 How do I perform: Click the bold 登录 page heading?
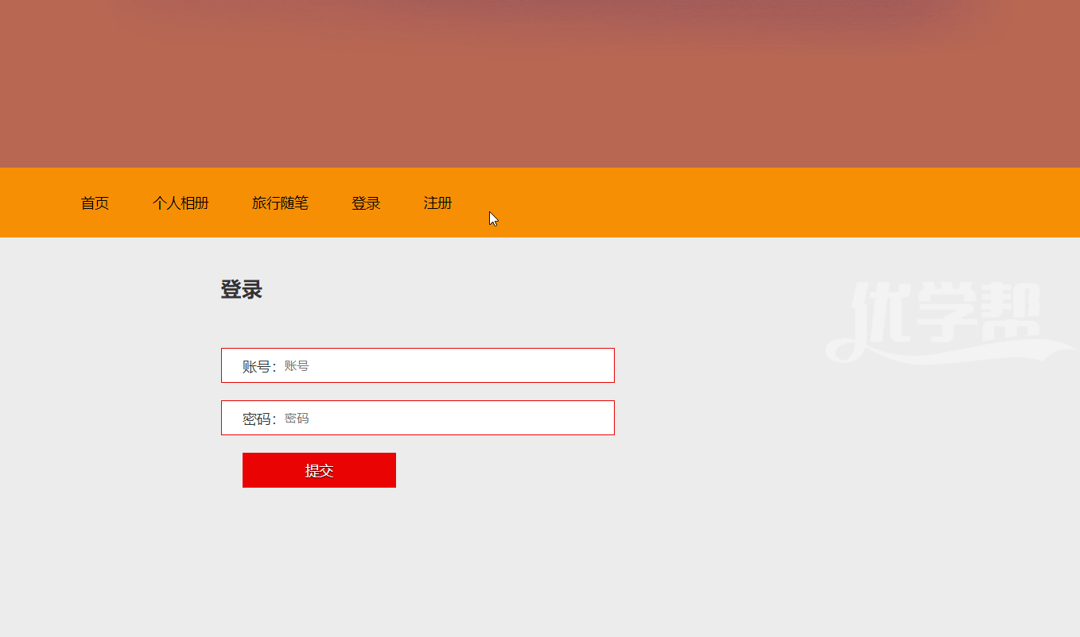pos(241,290)
